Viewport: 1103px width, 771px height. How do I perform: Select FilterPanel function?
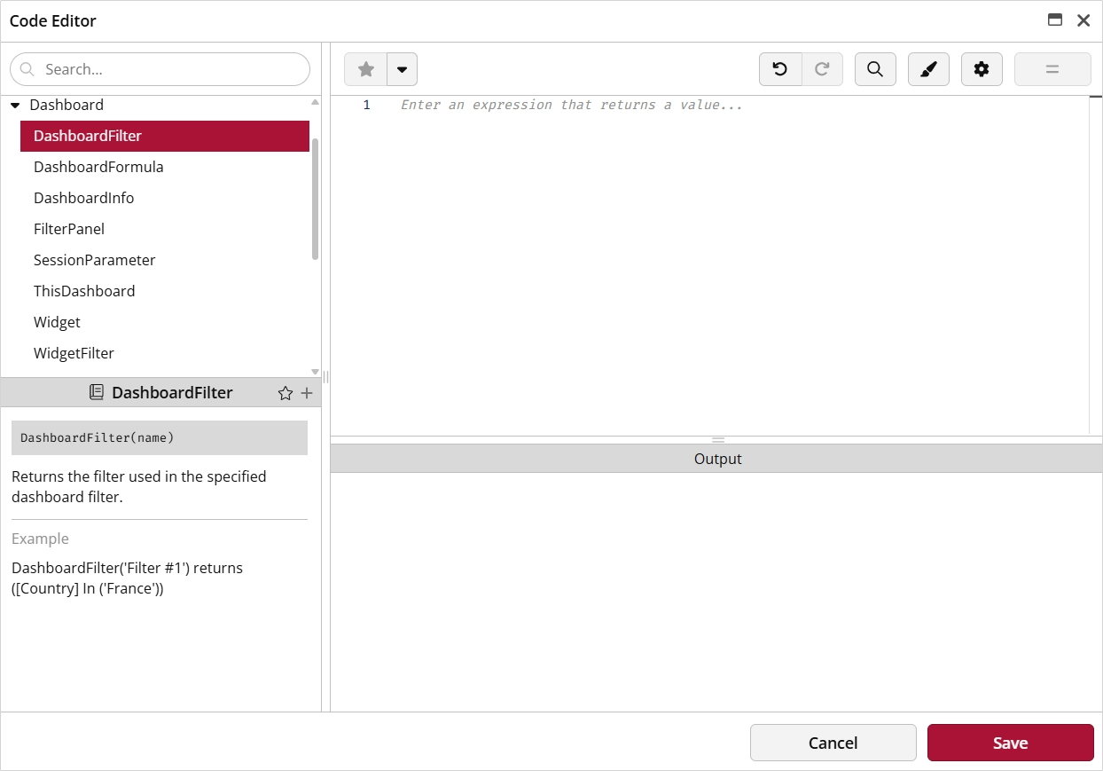point(165,229)
